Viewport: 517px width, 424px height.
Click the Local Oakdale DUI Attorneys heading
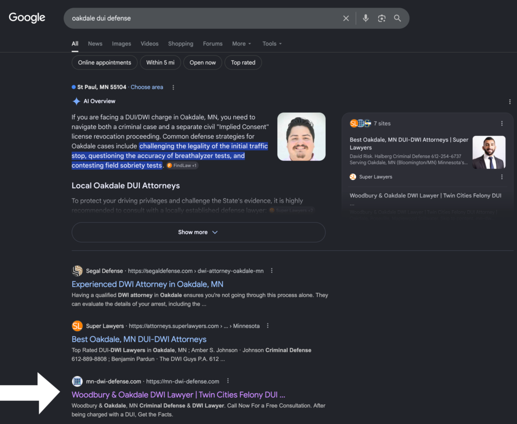[126, 185]
